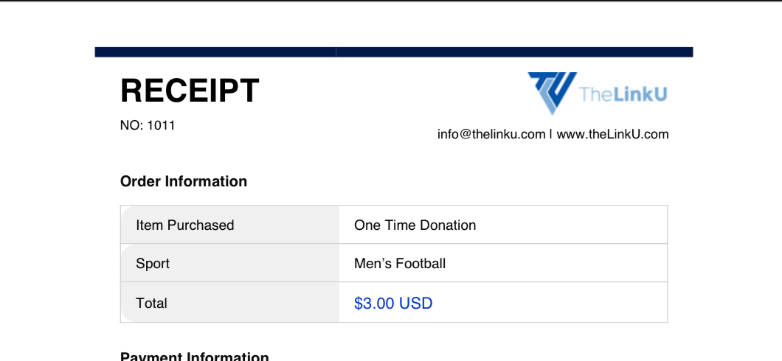Click the Sport label cell
The image size is (782, 361).
230,263
